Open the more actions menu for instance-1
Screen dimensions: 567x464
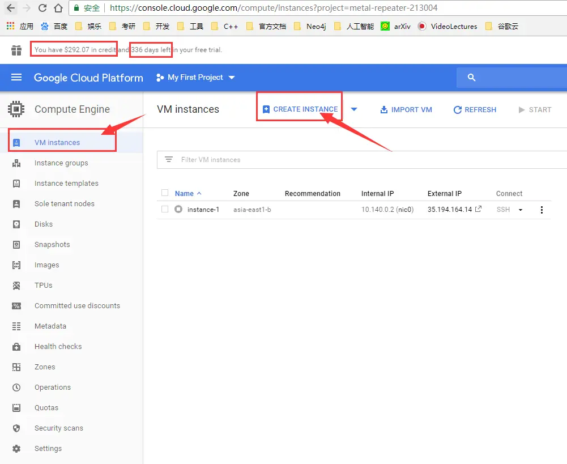click(542, 210)
